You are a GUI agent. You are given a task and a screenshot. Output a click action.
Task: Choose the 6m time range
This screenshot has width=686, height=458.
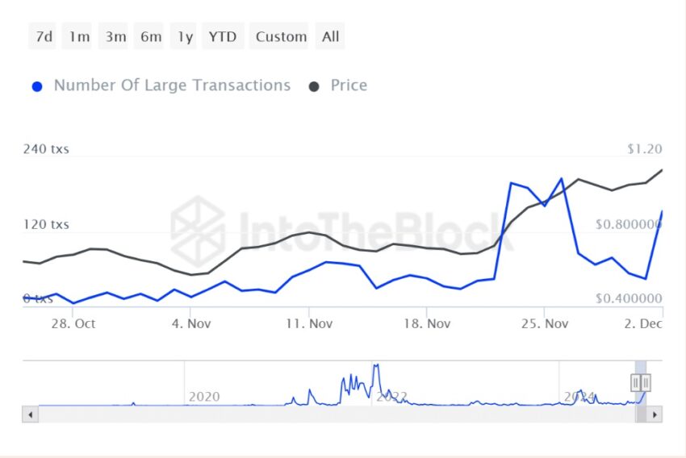pyautogui.click(x=149, y=36)
